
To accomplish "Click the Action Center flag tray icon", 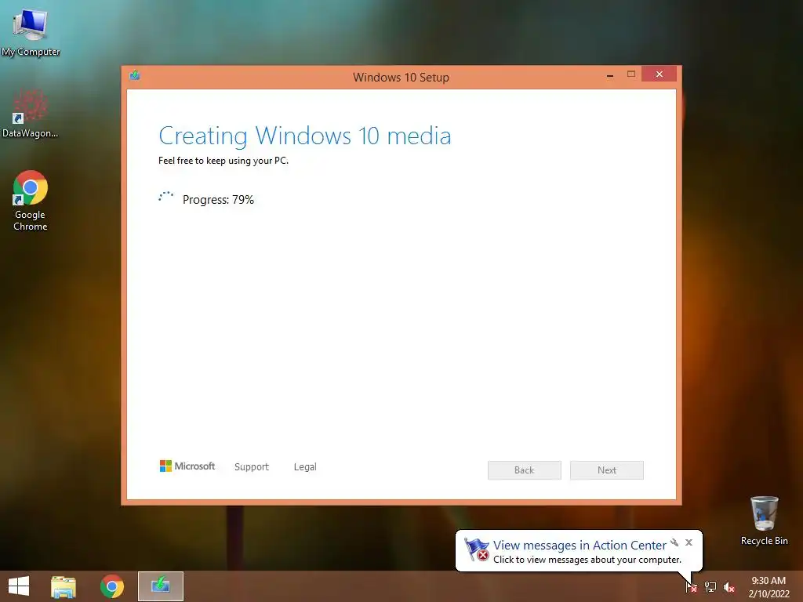I will click(692, 586).
